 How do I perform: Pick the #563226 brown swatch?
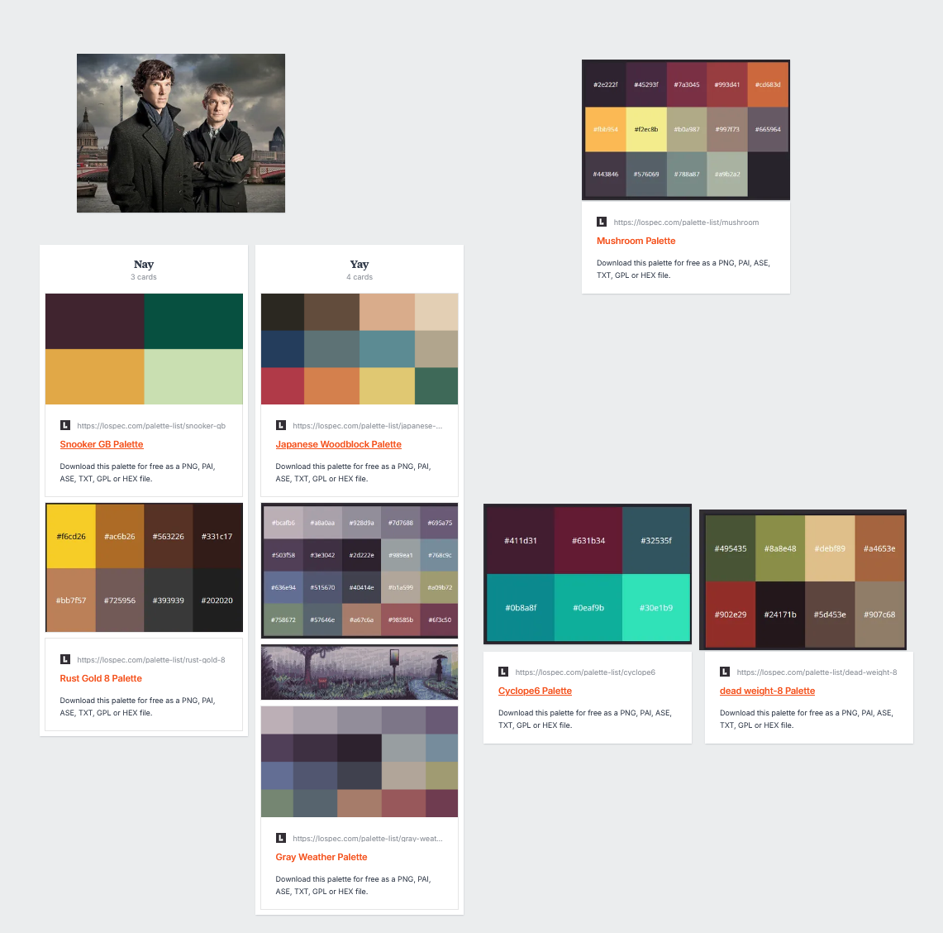click(169, 536)
